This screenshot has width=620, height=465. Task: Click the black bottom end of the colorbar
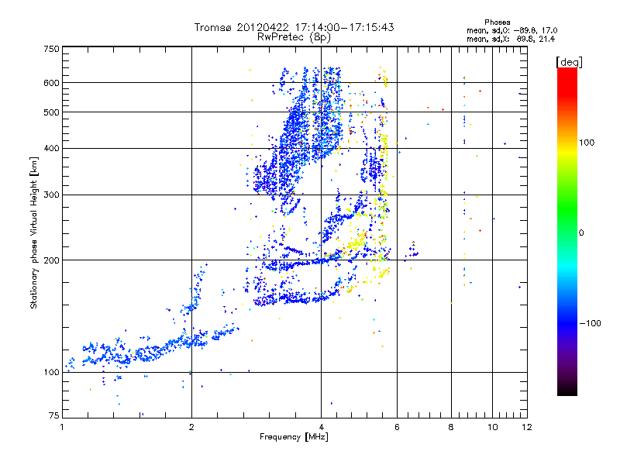567,390
